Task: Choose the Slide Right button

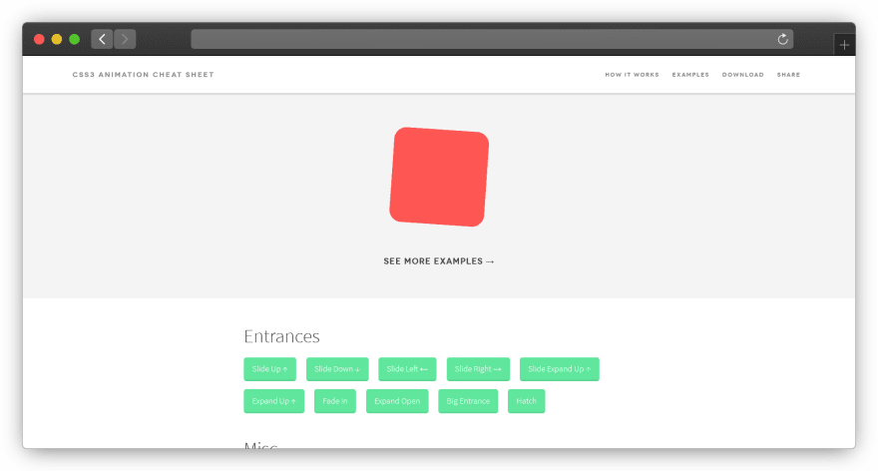Action: (478, 369)
